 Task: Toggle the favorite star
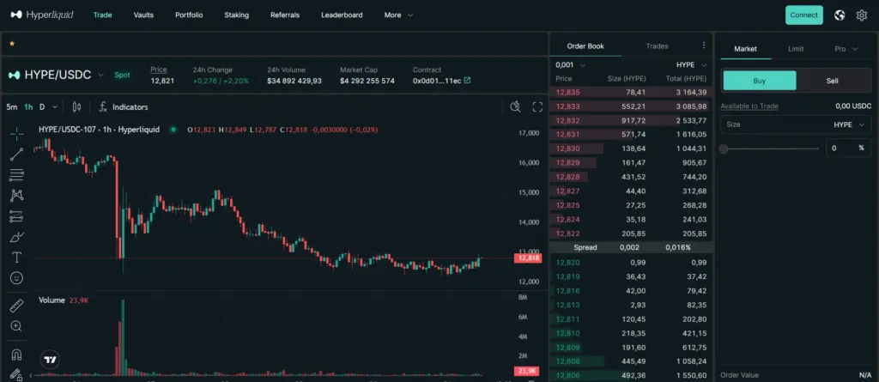pos(12,43)
